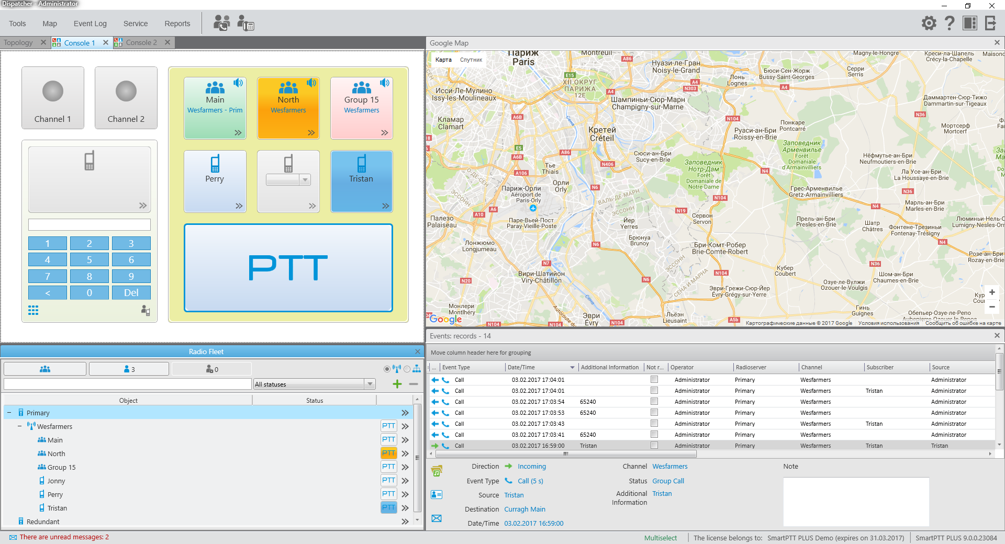Click the add plus icon in Radio Fleet

[397, 384]
